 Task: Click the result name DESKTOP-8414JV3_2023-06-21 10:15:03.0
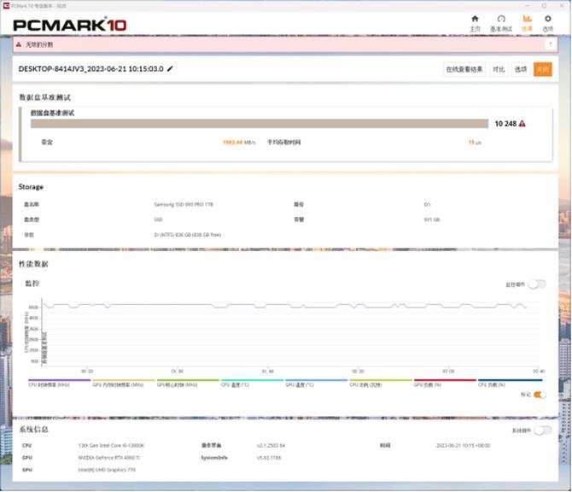click(x=90, y=68)
